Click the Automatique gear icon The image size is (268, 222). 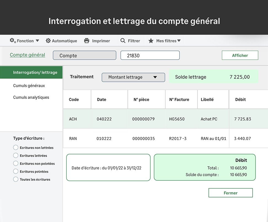coord(48,41)
